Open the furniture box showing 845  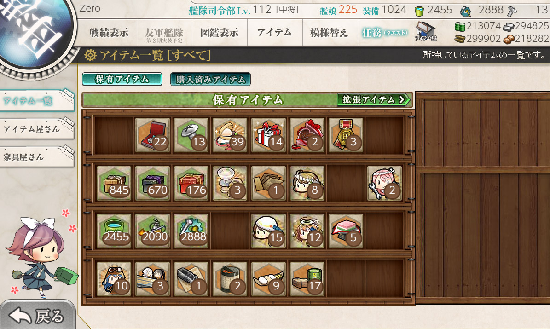[114, 184]
